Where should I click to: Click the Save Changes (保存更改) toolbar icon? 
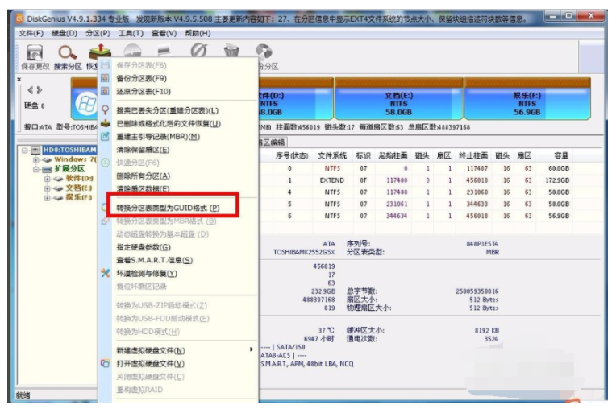click(35, 52)
